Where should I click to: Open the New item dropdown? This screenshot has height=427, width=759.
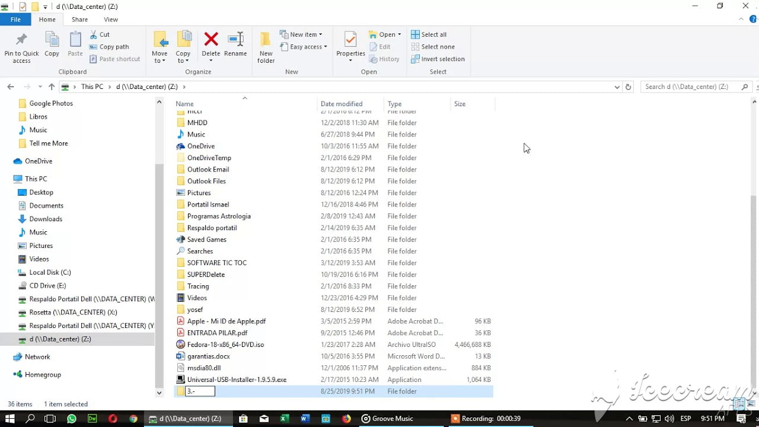pos(301,34)
